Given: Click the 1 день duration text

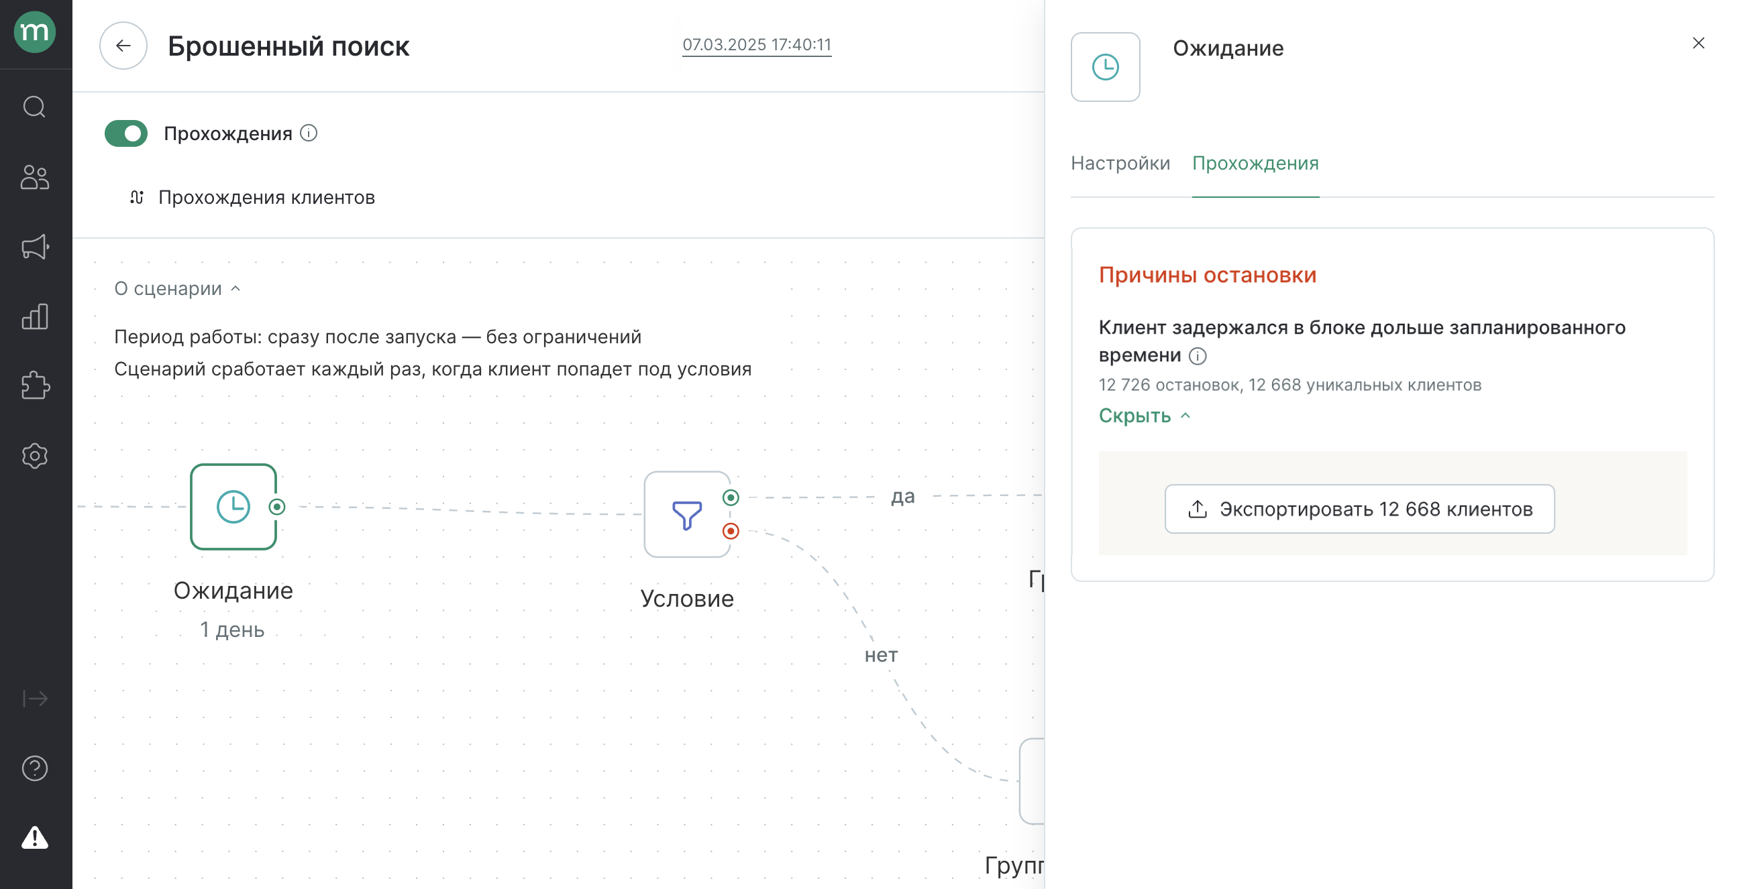Looking at the screenshot, I should [x=232, y=630].
